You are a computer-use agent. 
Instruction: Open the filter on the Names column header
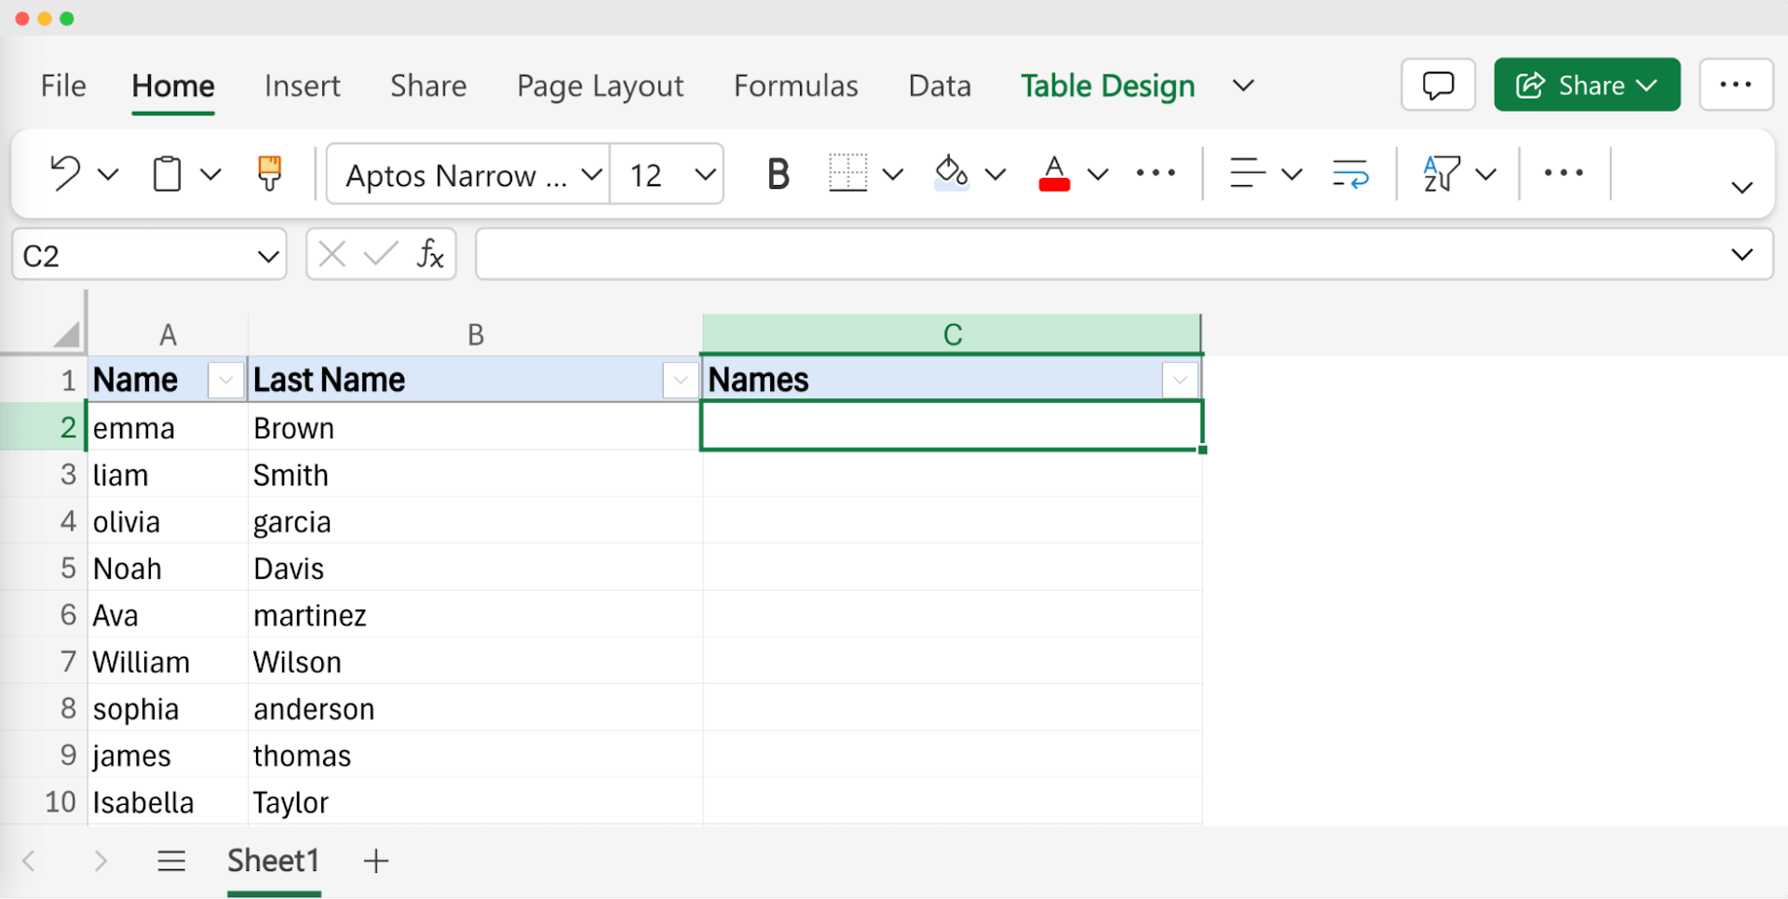tap(1180, 380)
